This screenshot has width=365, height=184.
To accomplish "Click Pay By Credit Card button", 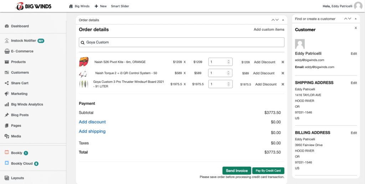I will coord(268,171).
